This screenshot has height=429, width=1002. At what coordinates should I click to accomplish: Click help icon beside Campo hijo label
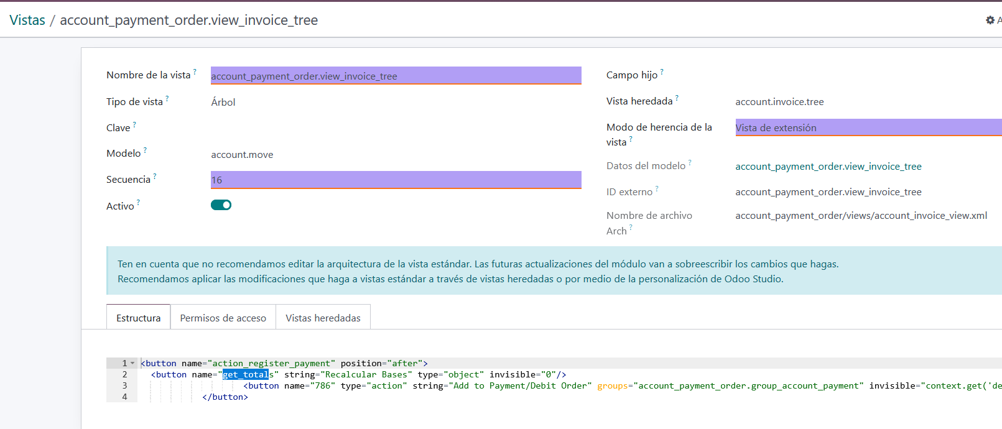tap(662, 71)
